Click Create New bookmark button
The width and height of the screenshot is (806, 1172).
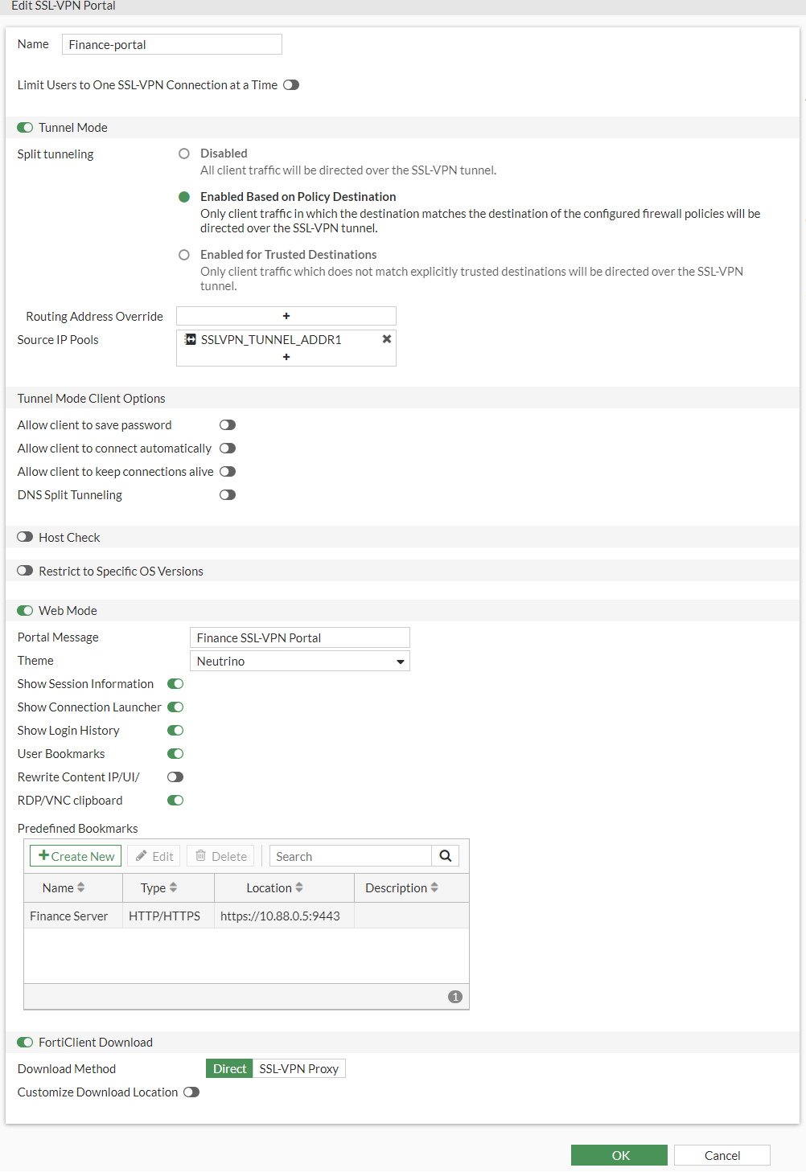pyautogui.click(x=76, y=856)
